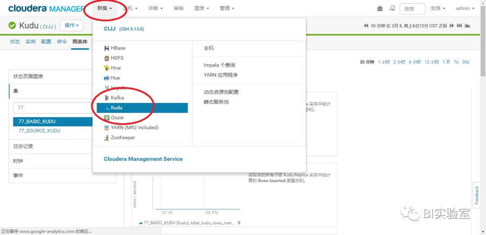Click the Kafka service icon
Screen dimensions: 486x235
107,98
